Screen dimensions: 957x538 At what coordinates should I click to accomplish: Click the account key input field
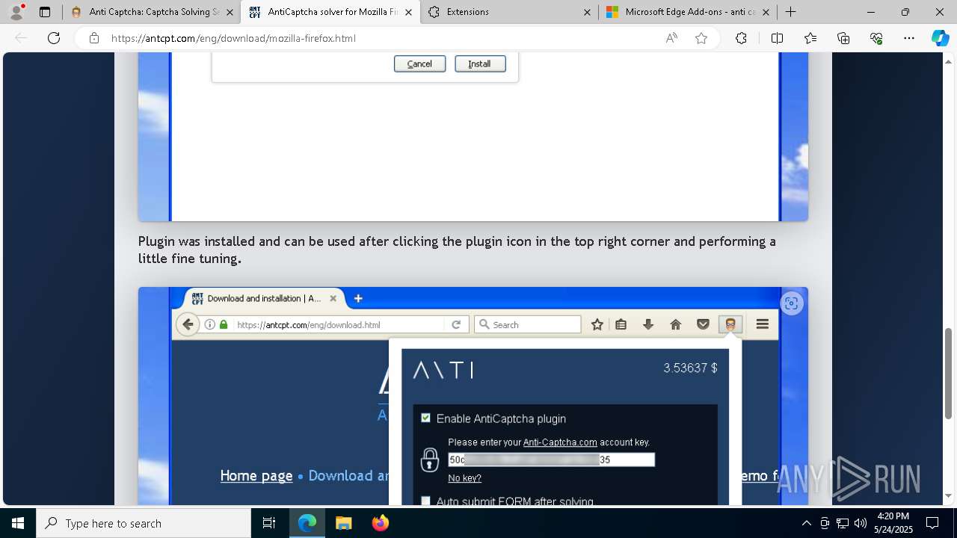pos(552,460)
